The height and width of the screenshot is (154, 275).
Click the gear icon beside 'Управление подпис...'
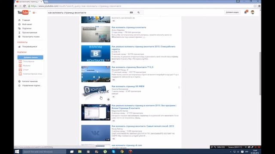(19, 86)
